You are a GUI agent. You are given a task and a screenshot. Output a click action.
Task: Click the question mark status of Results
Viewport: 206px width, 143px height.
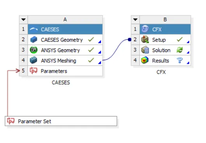coord(180,60)
